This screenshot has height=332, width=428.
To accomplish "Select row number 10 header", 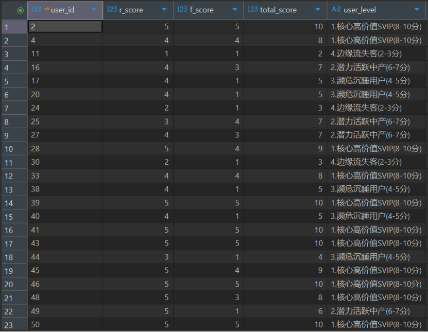I will coord(14,149).
